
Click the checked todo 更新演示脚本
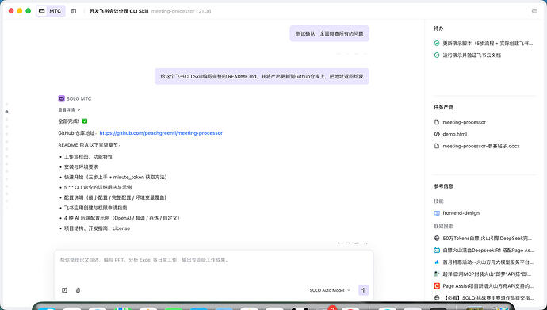(x=484, y=44)
